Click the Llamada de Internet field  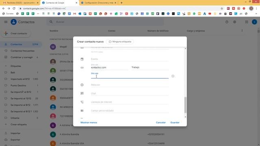[130, 102]
